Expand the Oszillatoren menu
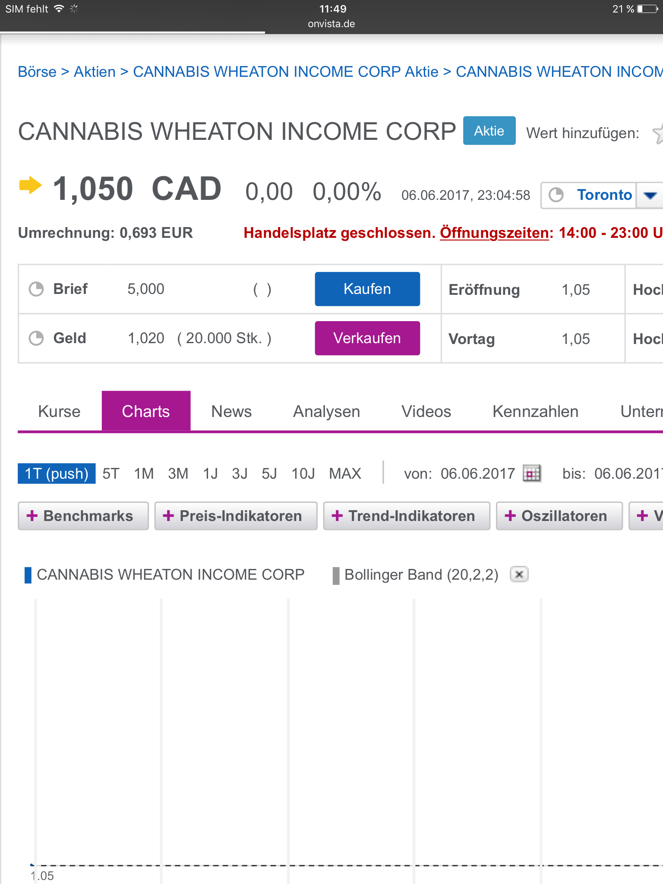The image size is (663, 884). click(559, 516)
